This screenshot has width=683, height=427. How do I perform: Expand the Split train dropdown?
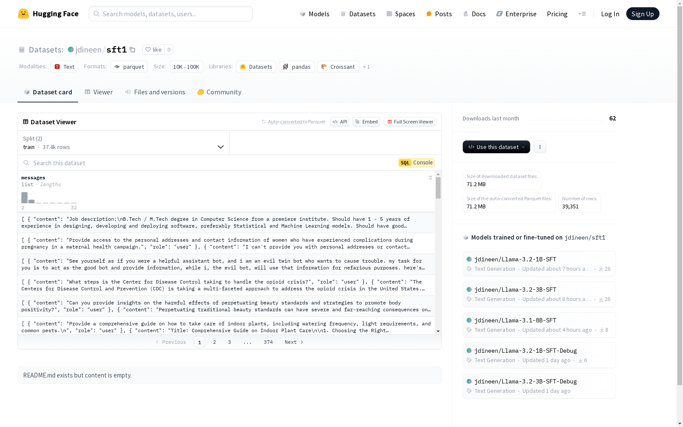click(124, 143)
